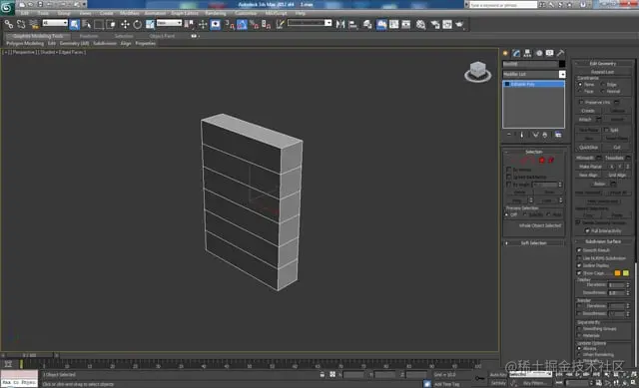Open the Polygon Modeling ribbon panel

point(25,43)
